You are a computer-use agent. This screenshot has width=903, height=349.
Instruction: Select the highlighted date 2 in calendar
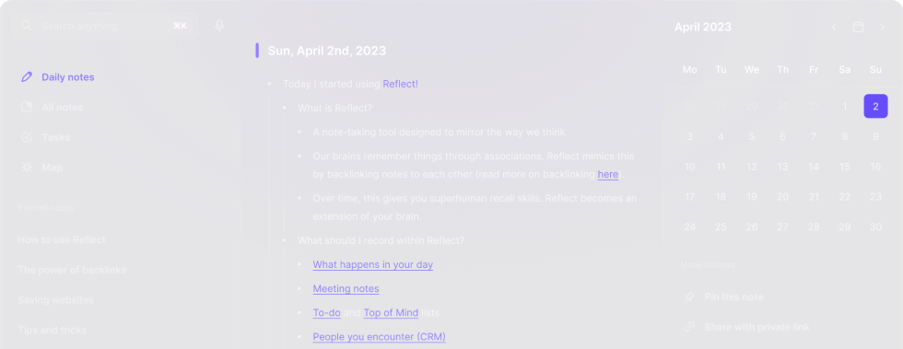pyautogui.click(x=875, y=106)
